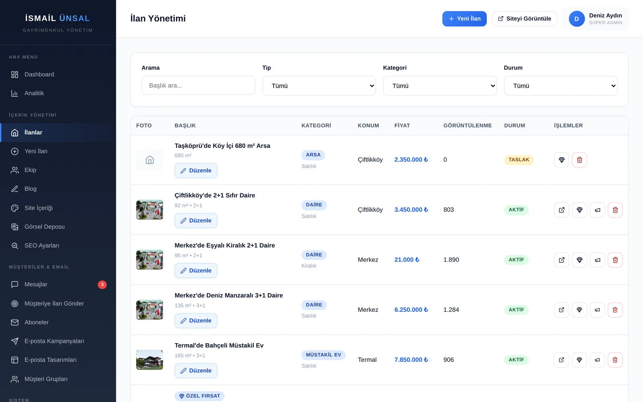Click the megaphone icon for Çiftlikköy'de 2+1 Daire
643x402 pixels.
click(x=597, y=210)
